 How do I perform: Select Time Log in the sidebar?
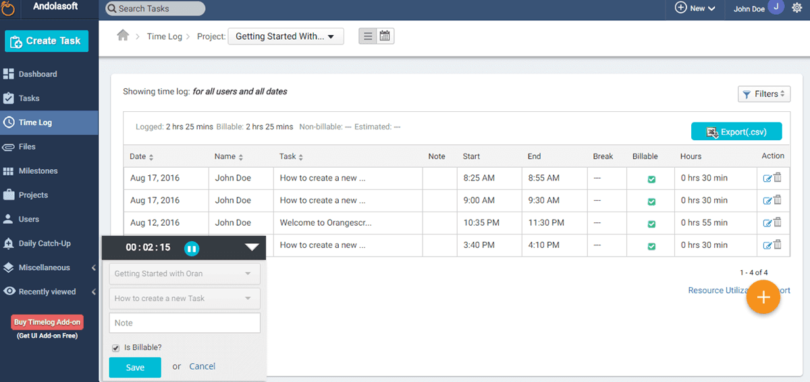(49, 123)
